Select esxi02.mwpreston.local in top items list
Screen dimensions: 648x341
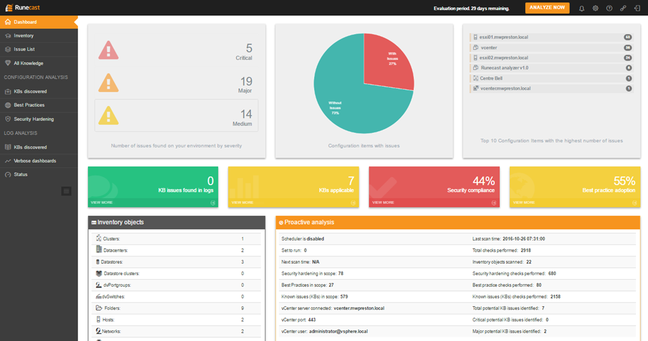point(551,58)
